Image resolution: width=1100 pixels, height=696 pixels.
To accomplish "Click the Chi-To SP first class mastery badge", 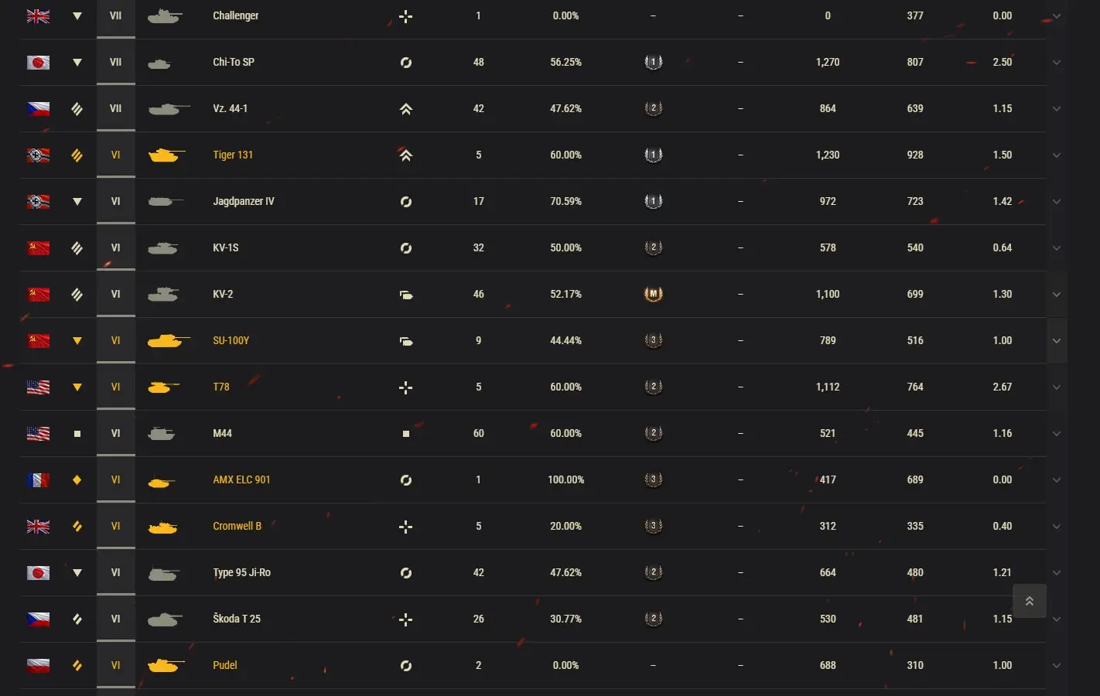I will tap(654, 62).
